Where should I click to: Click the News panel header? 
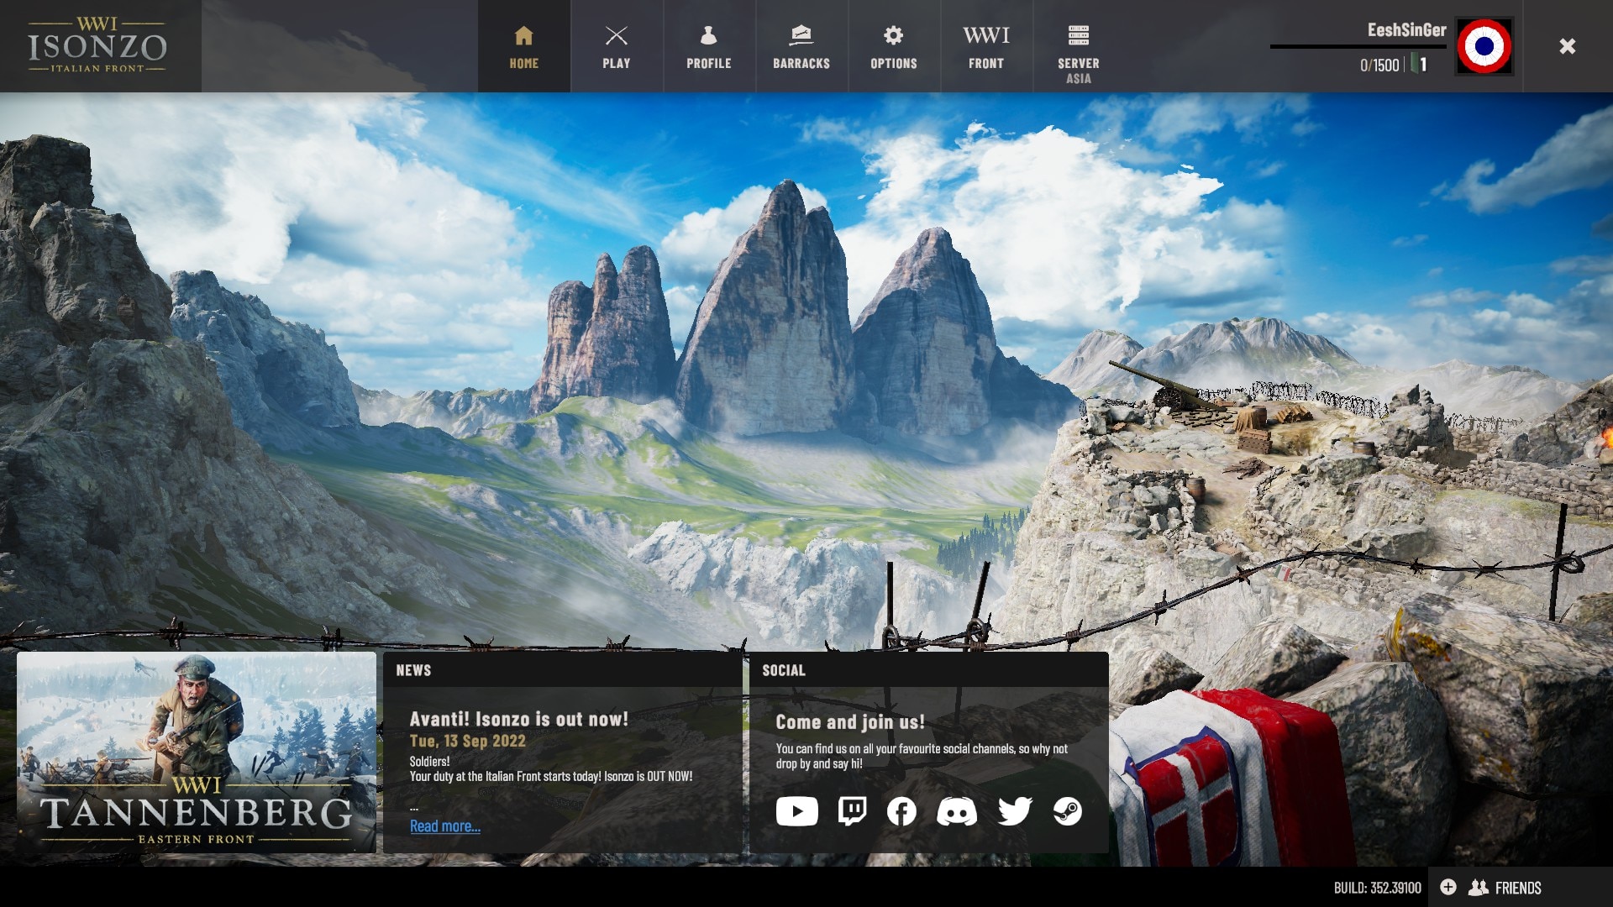[562, 670]
